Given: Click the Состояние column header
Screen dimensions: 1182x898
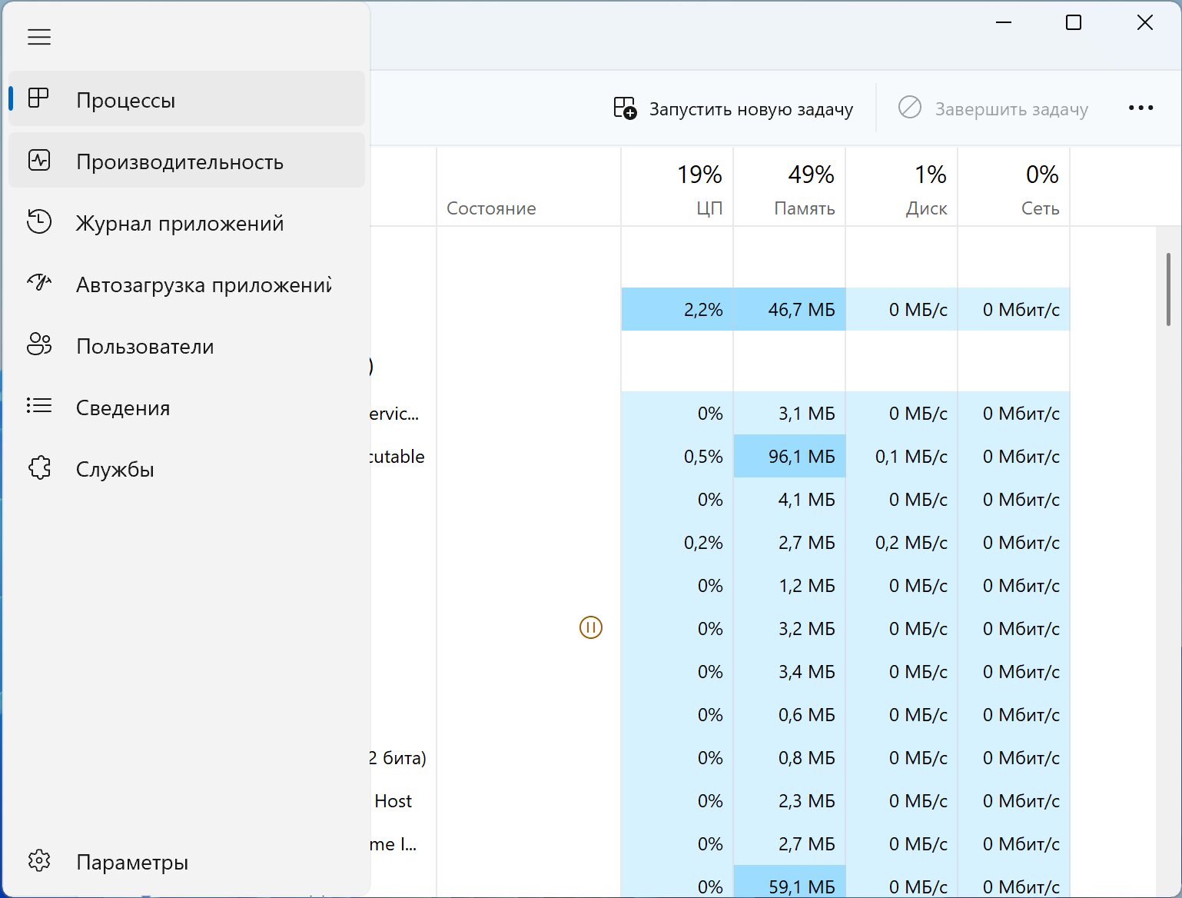Looking at the screenshot, I should coord(491,208).
